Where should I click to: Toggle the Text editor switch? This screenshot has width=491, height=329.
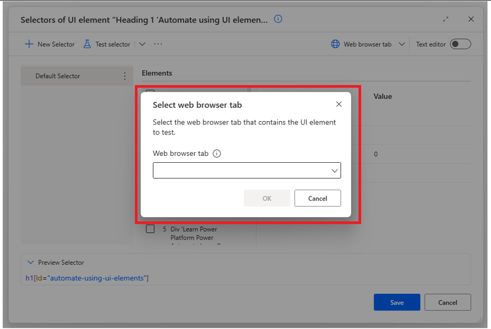tap(460, 44)
